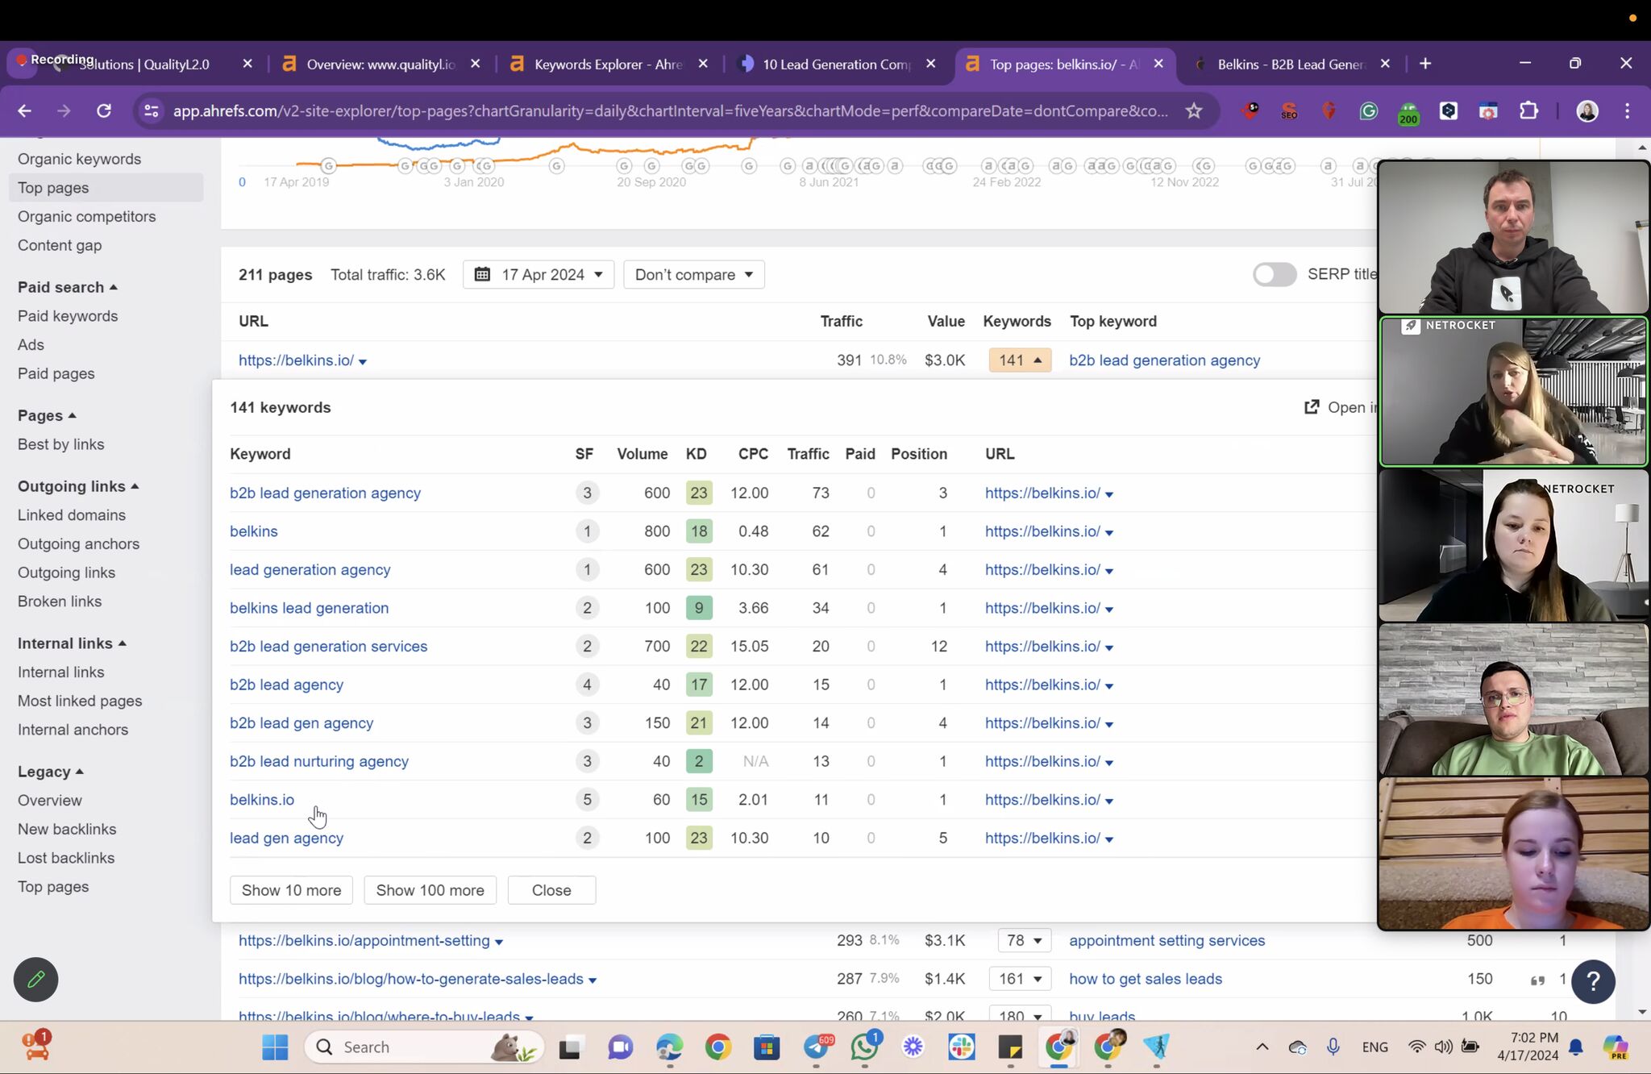Reload the page with refresh icon
The height and width of the screenshot is (1074, 1651).
[104, 110]
